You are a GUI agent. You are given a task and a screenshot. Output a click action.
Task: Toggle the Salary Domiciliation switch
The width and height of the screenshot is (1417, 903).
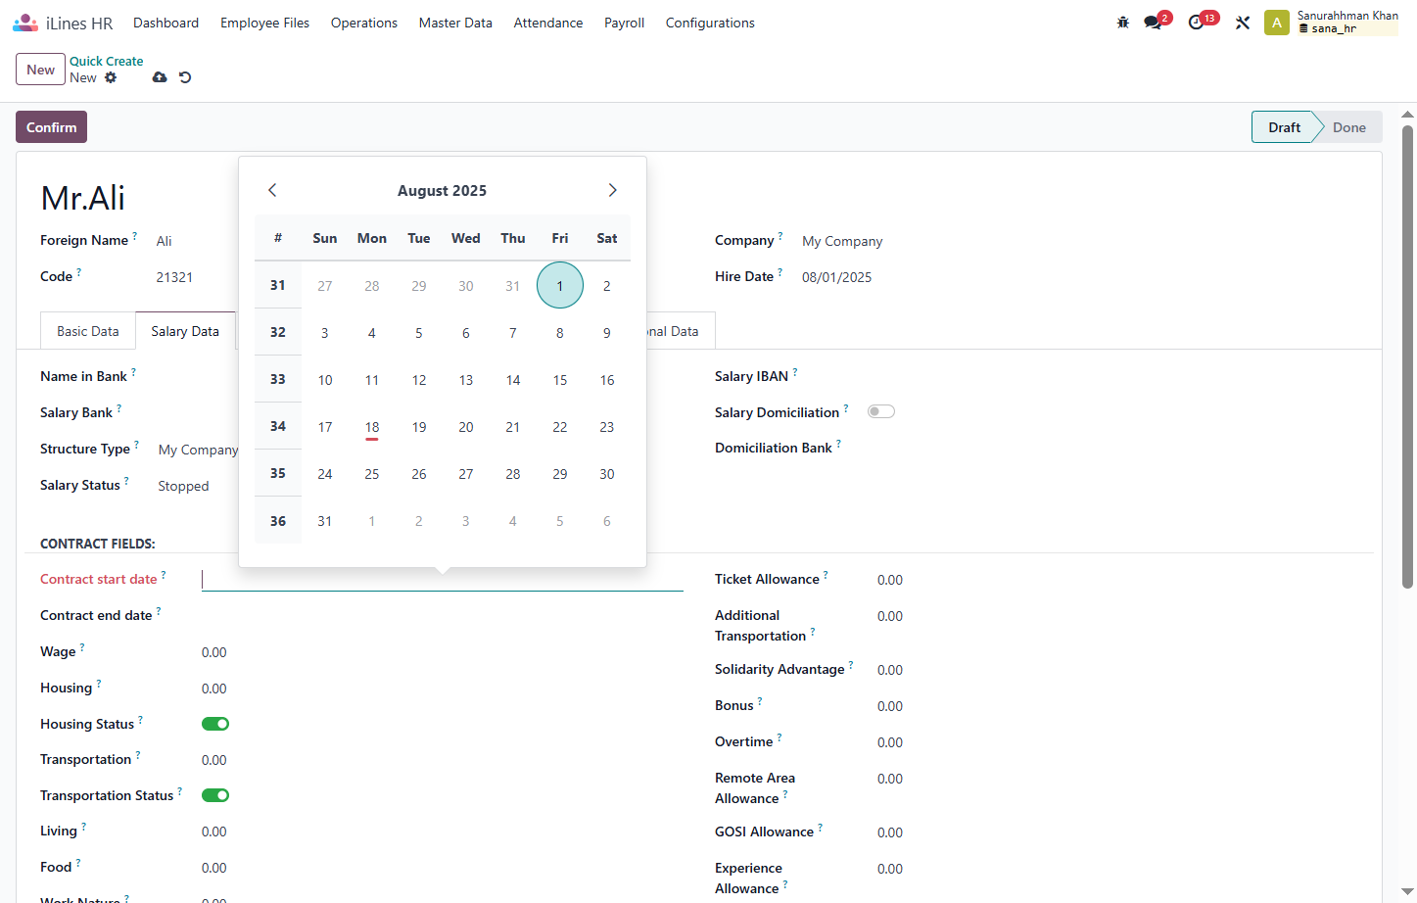point(881,411)
